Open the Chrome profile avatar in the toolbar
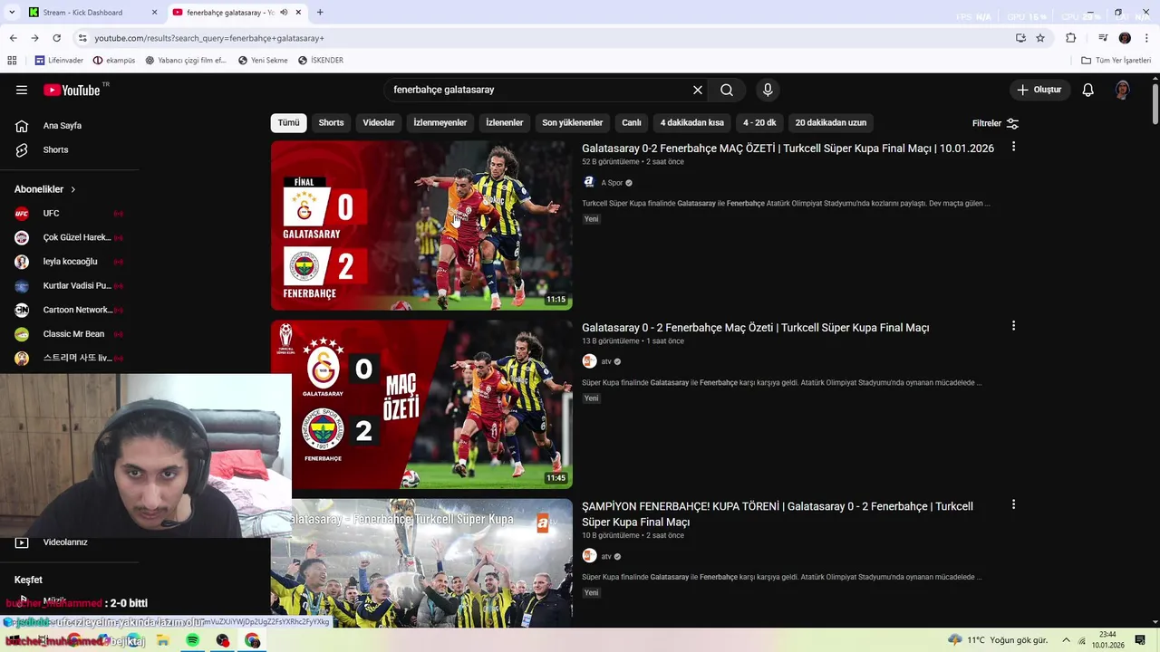 (1125, 38)
